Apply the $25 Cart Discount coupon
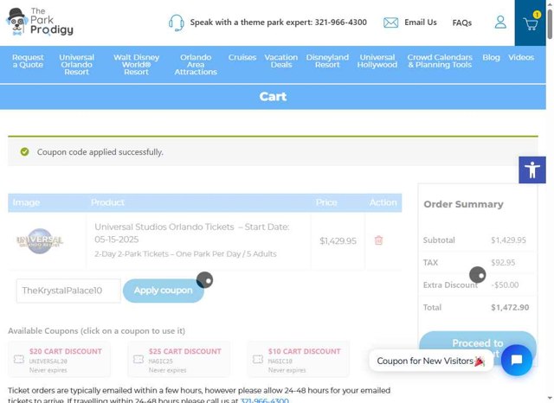Image resolution: width=554 pixels, height=403 pixels. click(x=179, y=359)
